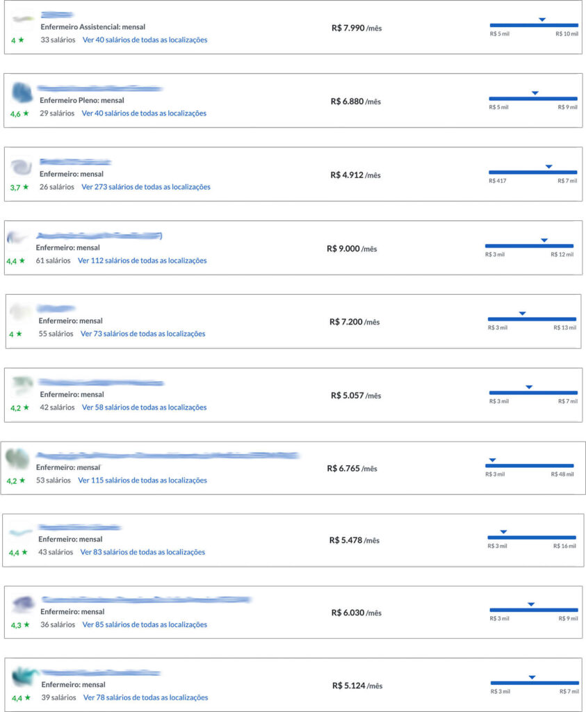Click the 4,6 star rating
586x712 pixels.
point(19,113)
